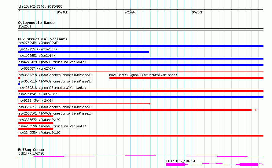Open the esv3637217 1000Genomes label
The width and height of the screenshot is (272, 168).
(x=55, y=107)
